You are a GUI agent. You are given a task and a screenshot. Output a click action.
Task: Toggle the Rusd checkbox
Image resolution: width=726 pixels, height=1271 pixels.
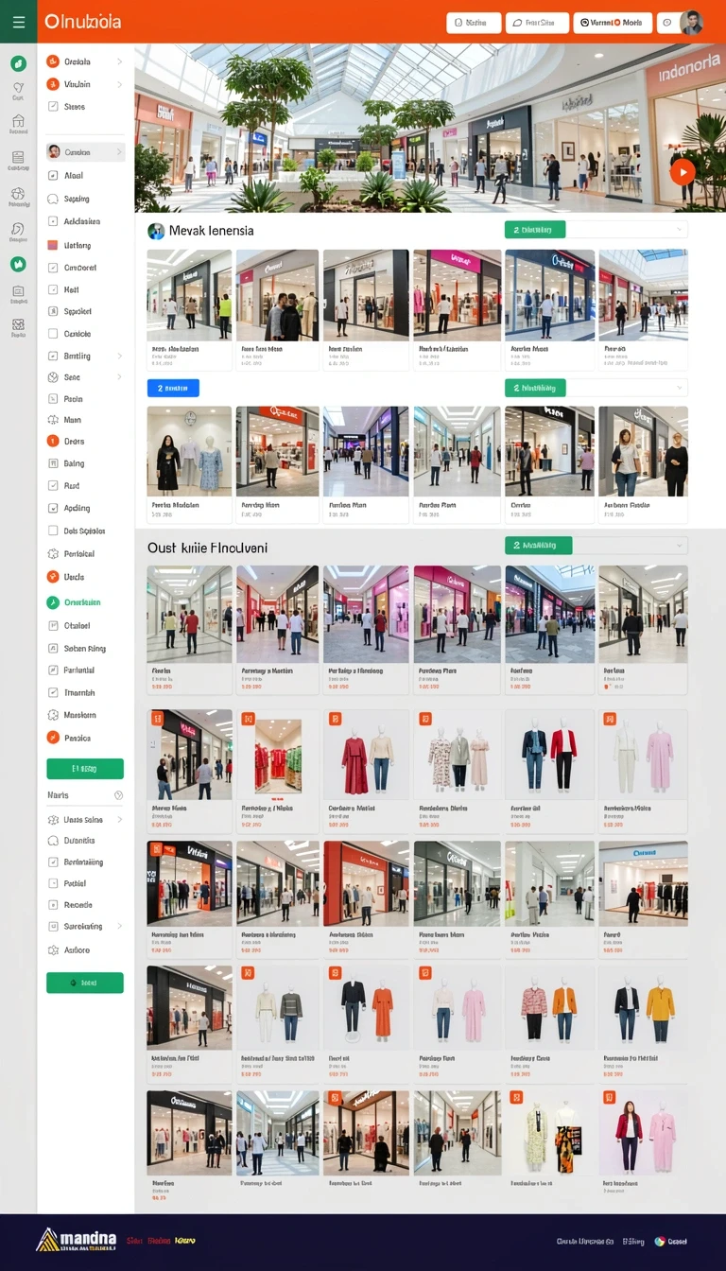click(x=53, y=486)
